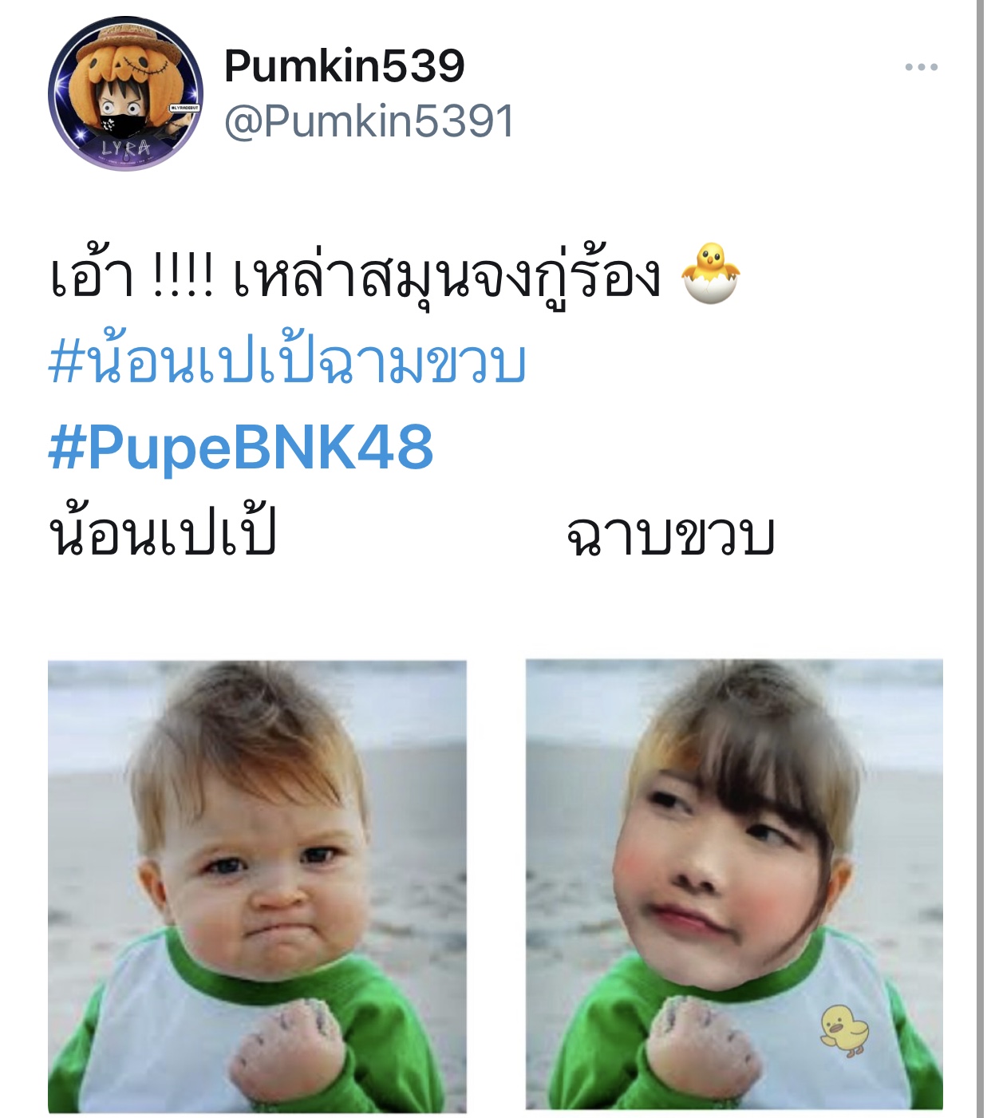Image resolution: width=991 pixels, height=1118 pixels.
Task: Open the left baby meme photo
Action: point(257,887)
